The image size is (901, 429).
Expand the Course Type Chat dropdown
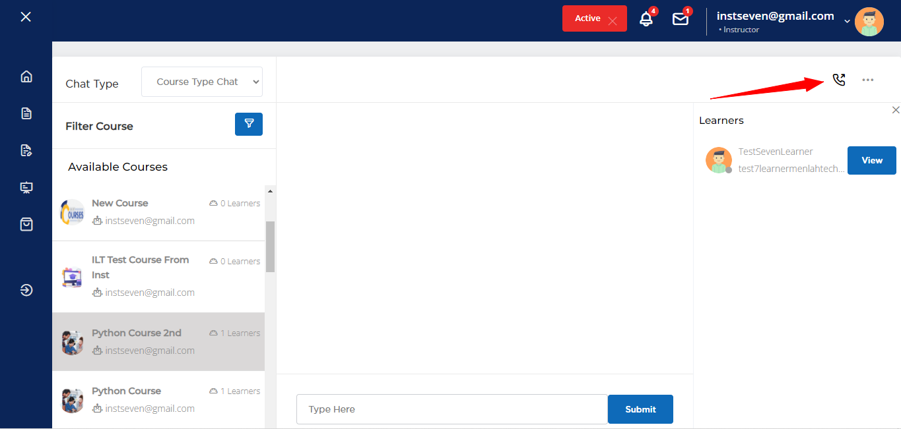point(202,82)
